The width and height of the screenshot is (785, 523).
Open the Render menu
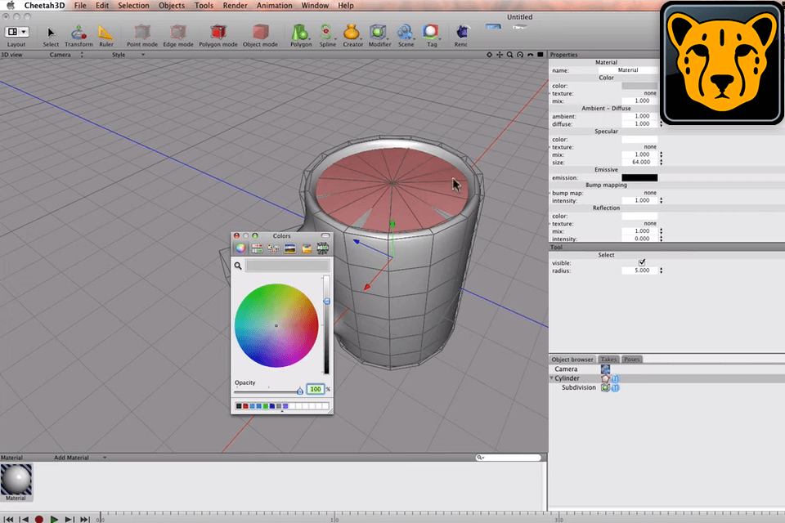[x=235, y=6]
